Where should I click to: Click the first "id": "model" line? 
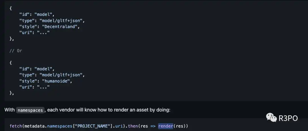(37, 14)
